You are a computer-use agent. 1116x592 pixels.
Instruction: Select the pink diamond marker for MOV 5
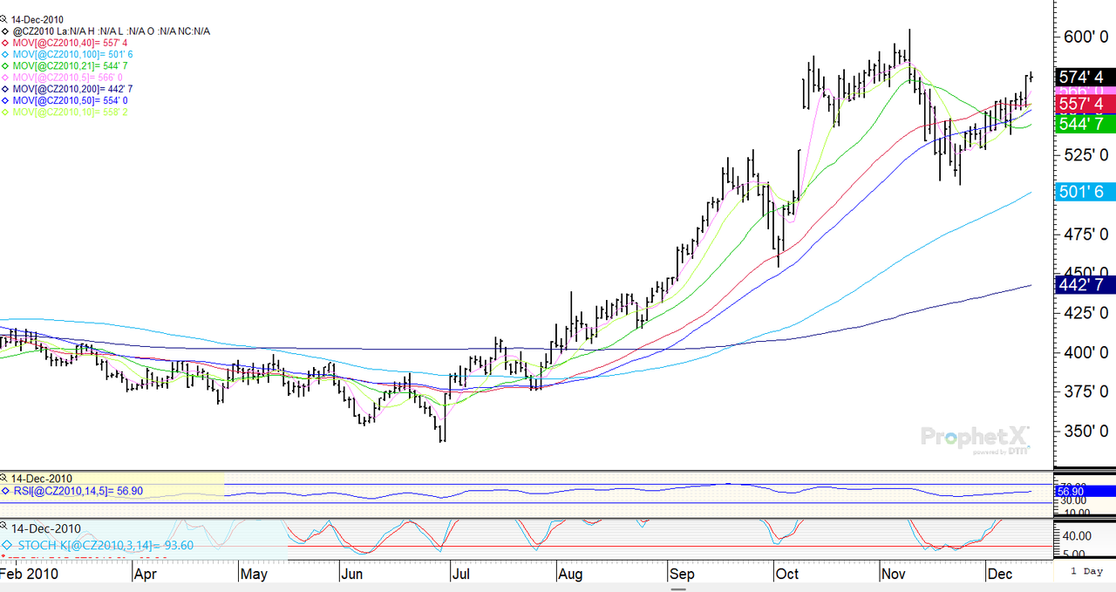pos(4,78)
